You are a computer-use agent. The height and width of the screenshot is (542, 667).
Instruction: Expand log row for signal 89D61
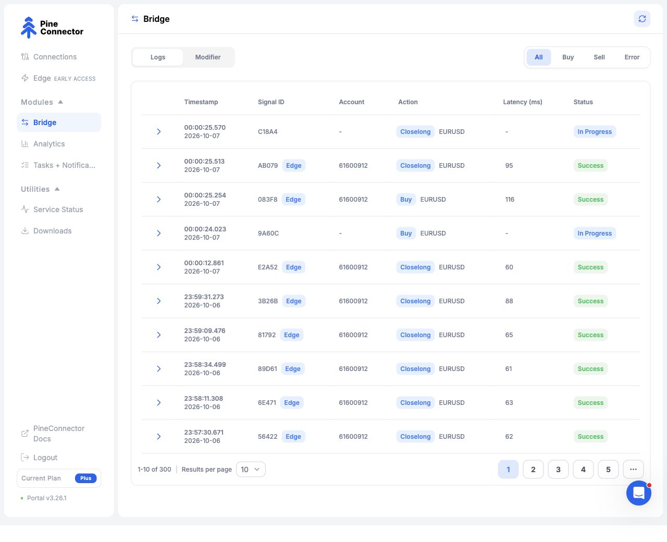(159, 369)
